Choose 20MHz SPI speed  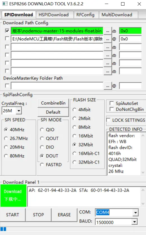coord(6,147)
